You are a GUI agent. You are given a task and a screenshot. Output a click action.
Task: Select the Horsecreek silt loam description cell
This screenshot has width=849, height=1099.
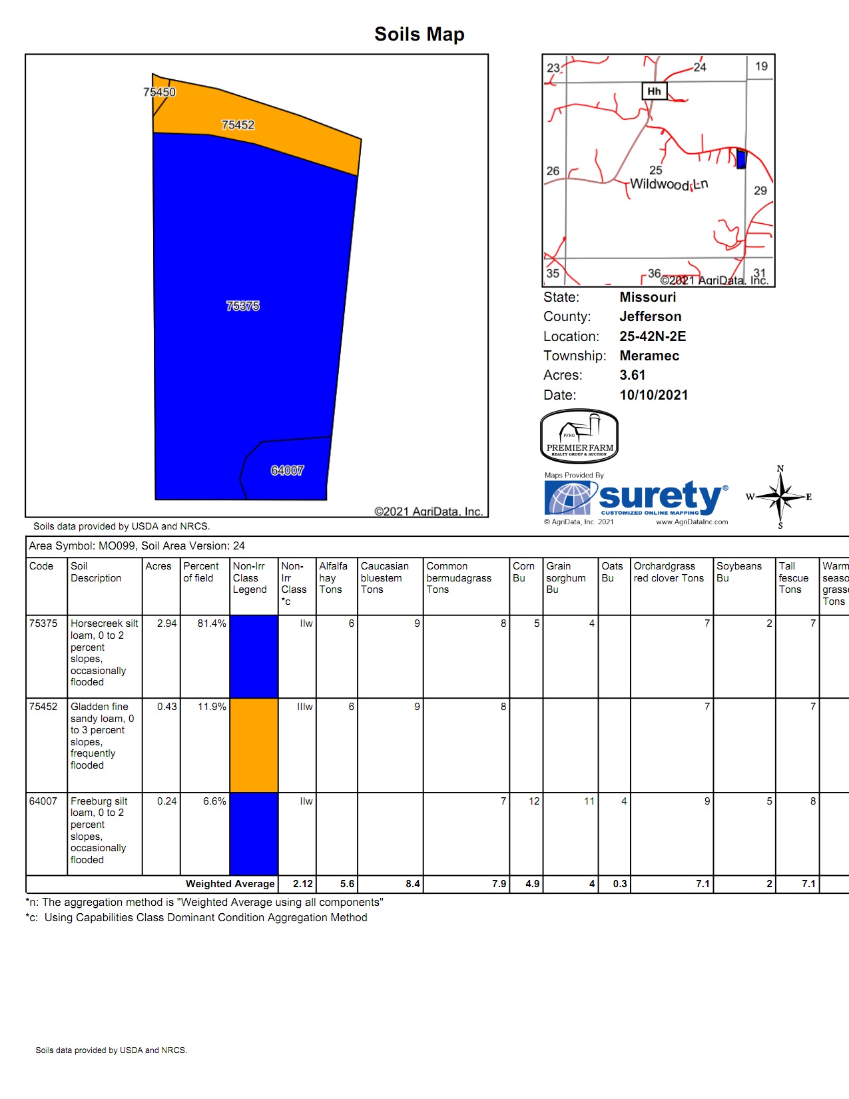[104, 653]
